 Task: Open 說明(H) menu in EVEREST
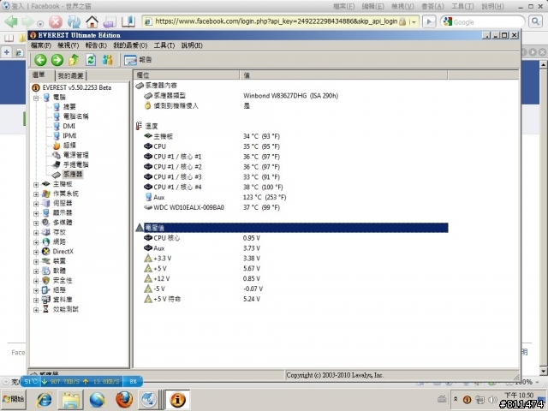tap(192, 45)
